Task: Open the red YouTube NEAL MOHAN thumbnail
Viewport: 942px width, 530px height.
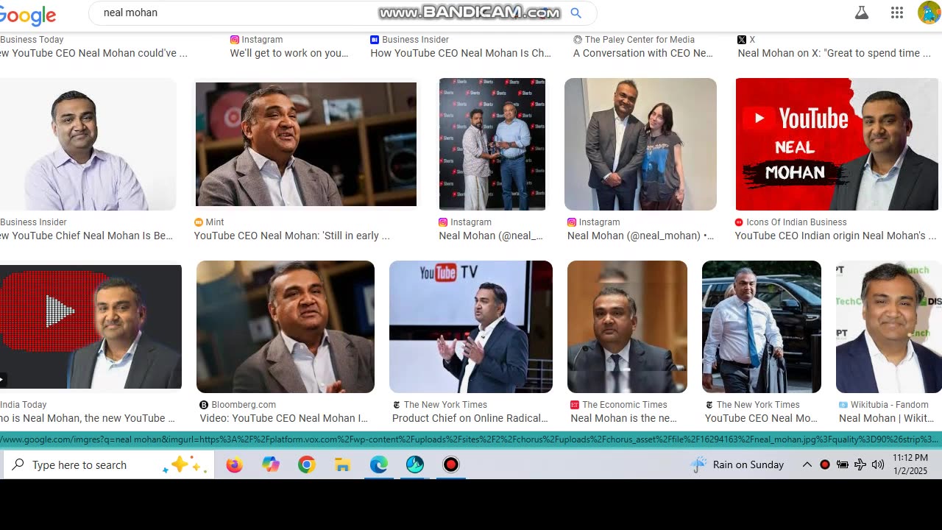Action: (837, 144)
